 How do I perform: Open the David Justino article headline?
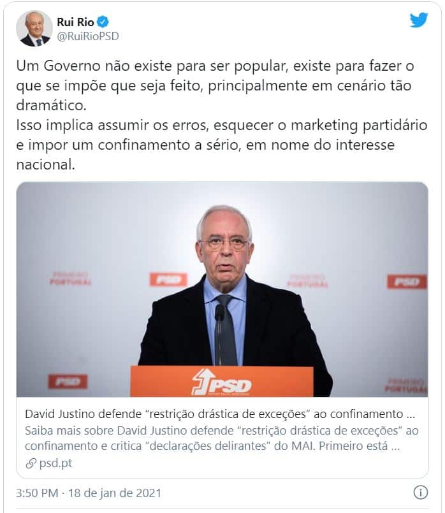click(220, 414)
